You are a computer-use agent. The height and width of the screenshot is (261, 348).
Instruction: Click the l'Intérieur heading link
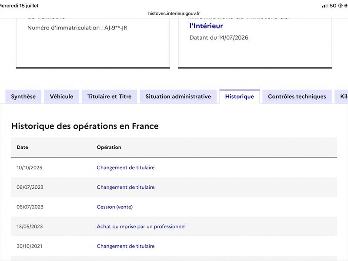pos(206,26)
